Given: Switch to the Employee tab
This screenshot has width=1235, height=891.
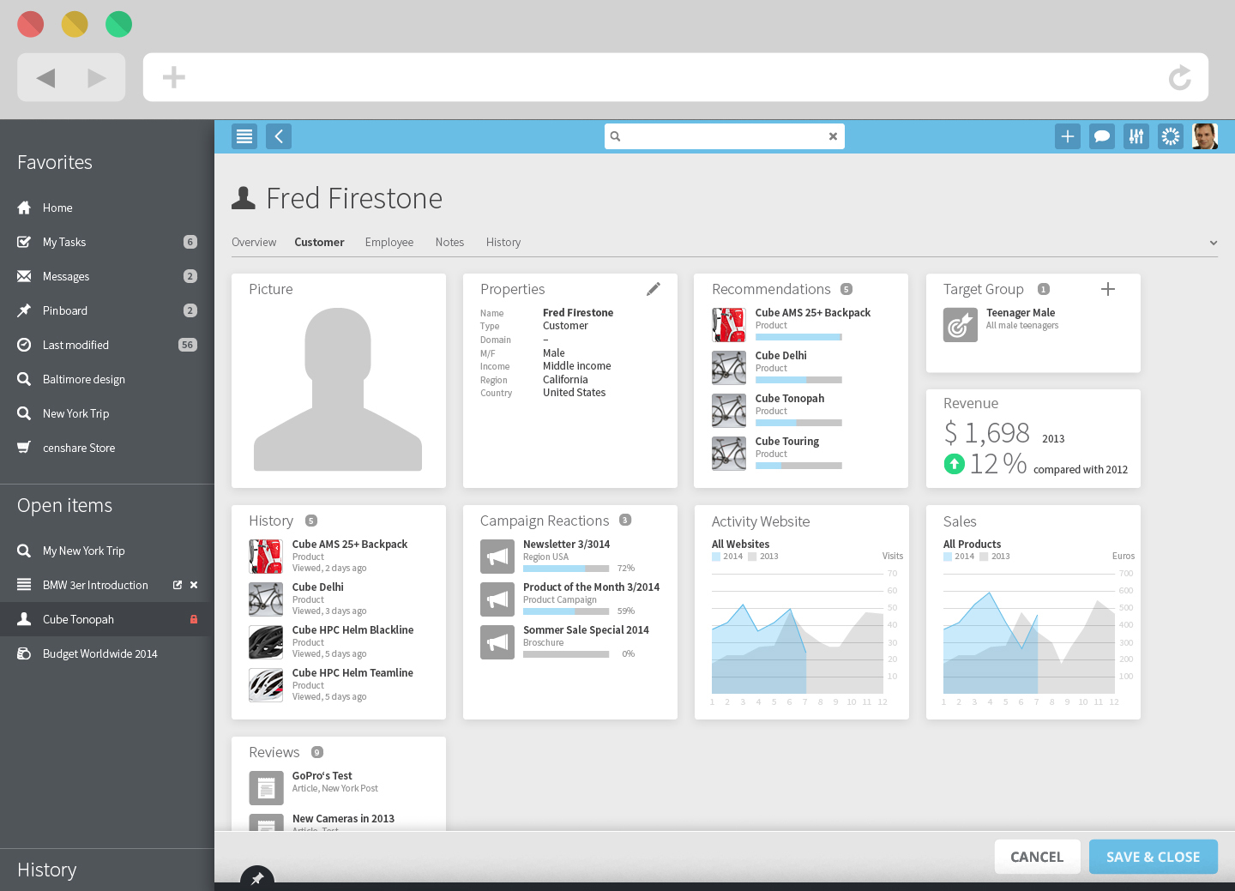Looking at the screenshot, I should (389, 242).
